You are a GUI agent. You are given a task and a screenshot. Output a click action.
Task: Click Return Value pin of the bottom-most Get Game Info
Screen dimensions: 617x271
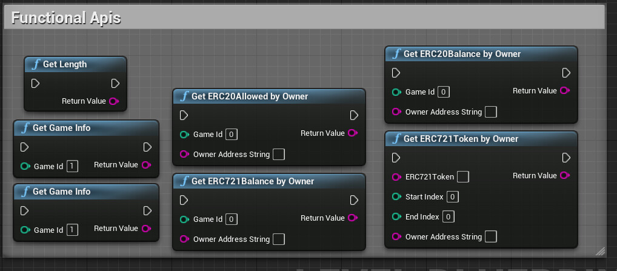point(146,229)
